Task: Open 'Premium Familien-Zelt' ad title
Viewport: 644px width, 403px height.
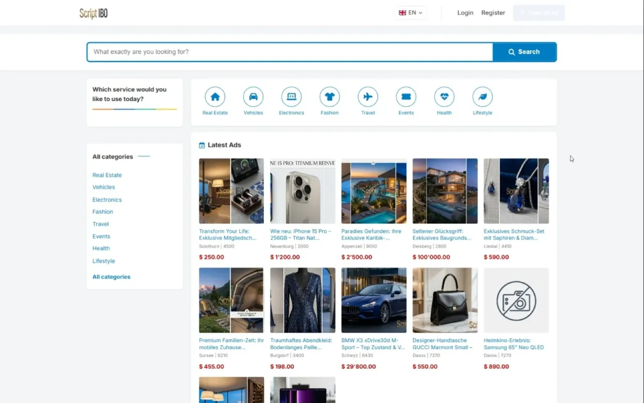Action: coord(231,344)
